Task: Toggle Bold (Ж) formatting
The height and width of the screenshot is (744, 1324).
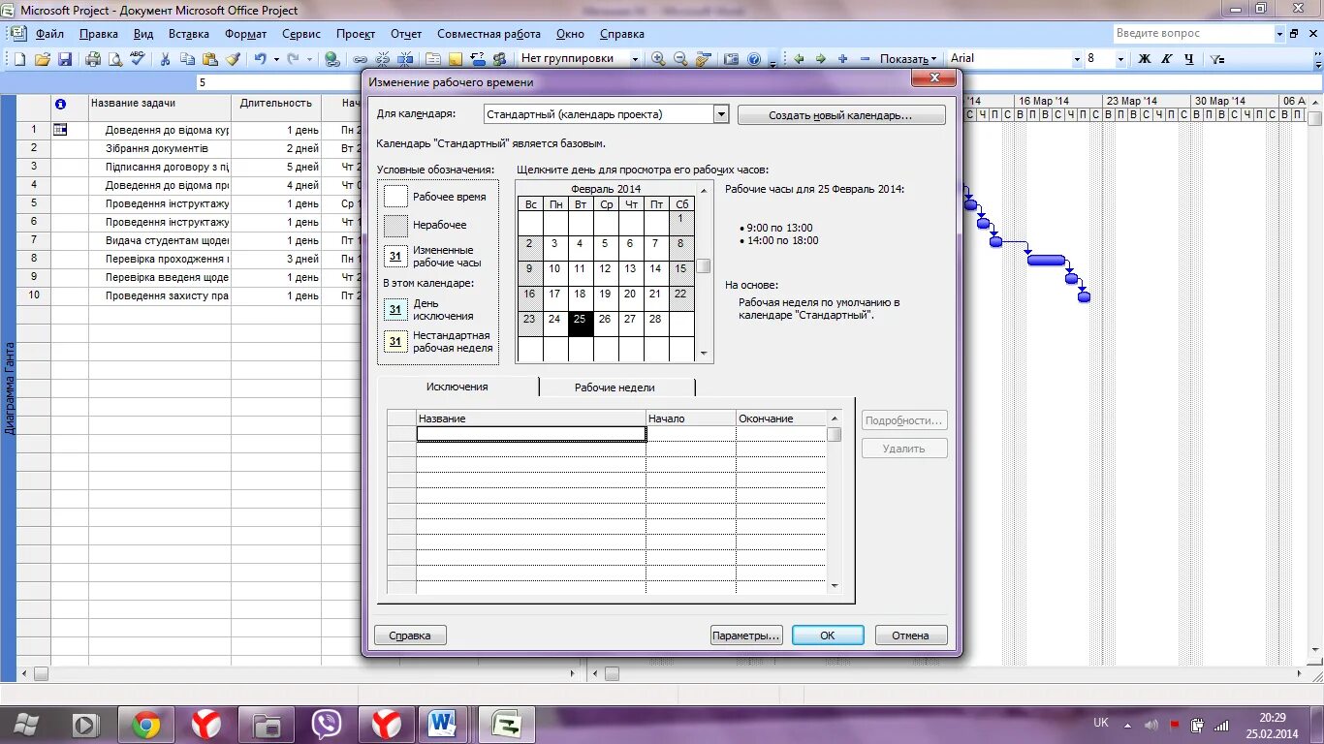Action: coord(1144,59)
